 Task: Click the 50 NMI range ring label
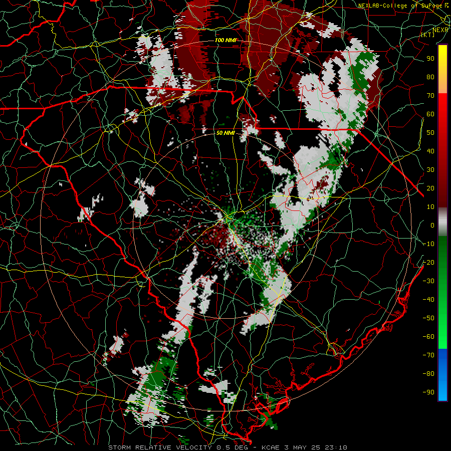pos(226,133)
